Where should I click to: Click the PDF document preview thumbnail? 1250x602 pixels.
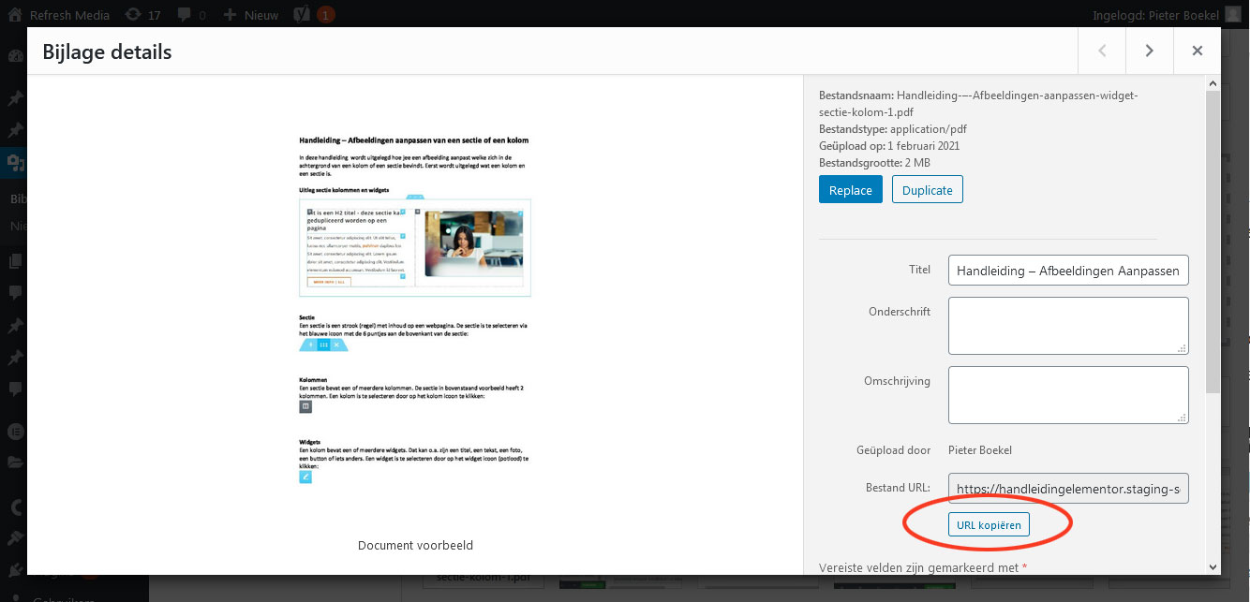pos(415,309)
